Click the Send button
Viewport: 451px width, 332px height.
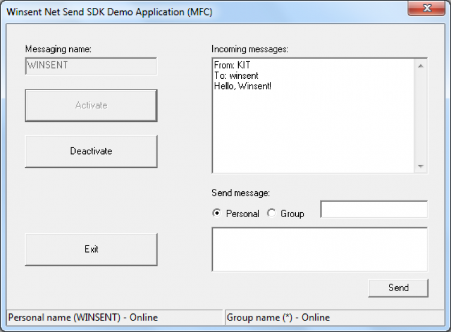coord(398,287)
